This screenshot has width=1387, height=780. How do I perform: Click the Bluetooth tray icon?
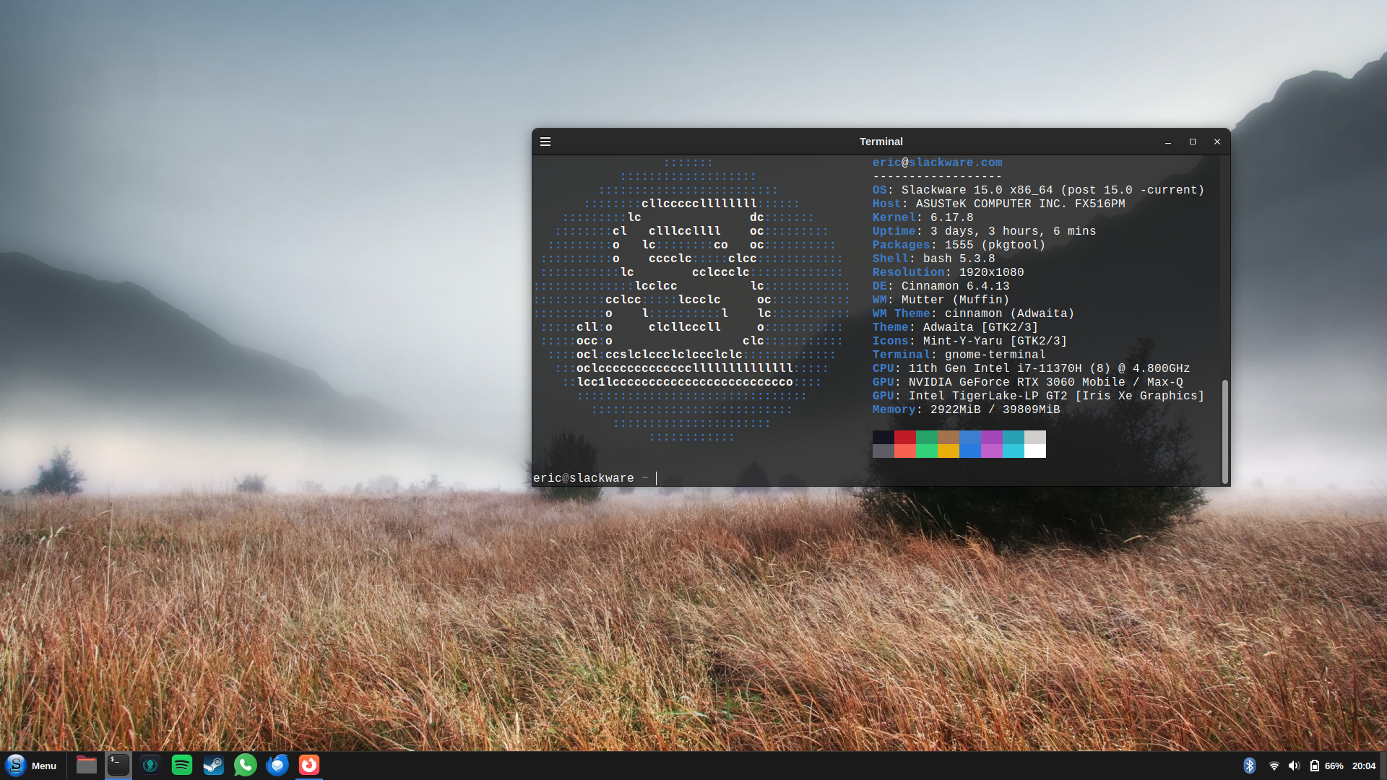(1250, 766)
